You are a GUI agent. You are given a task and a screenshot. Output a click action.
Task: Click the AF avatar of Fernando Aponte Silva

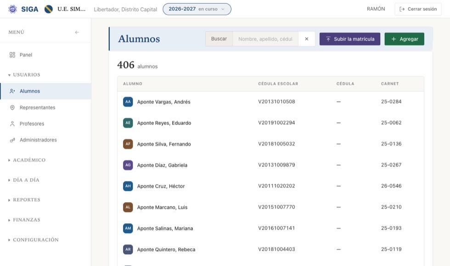pyautogui.click(x=128, y=144)
